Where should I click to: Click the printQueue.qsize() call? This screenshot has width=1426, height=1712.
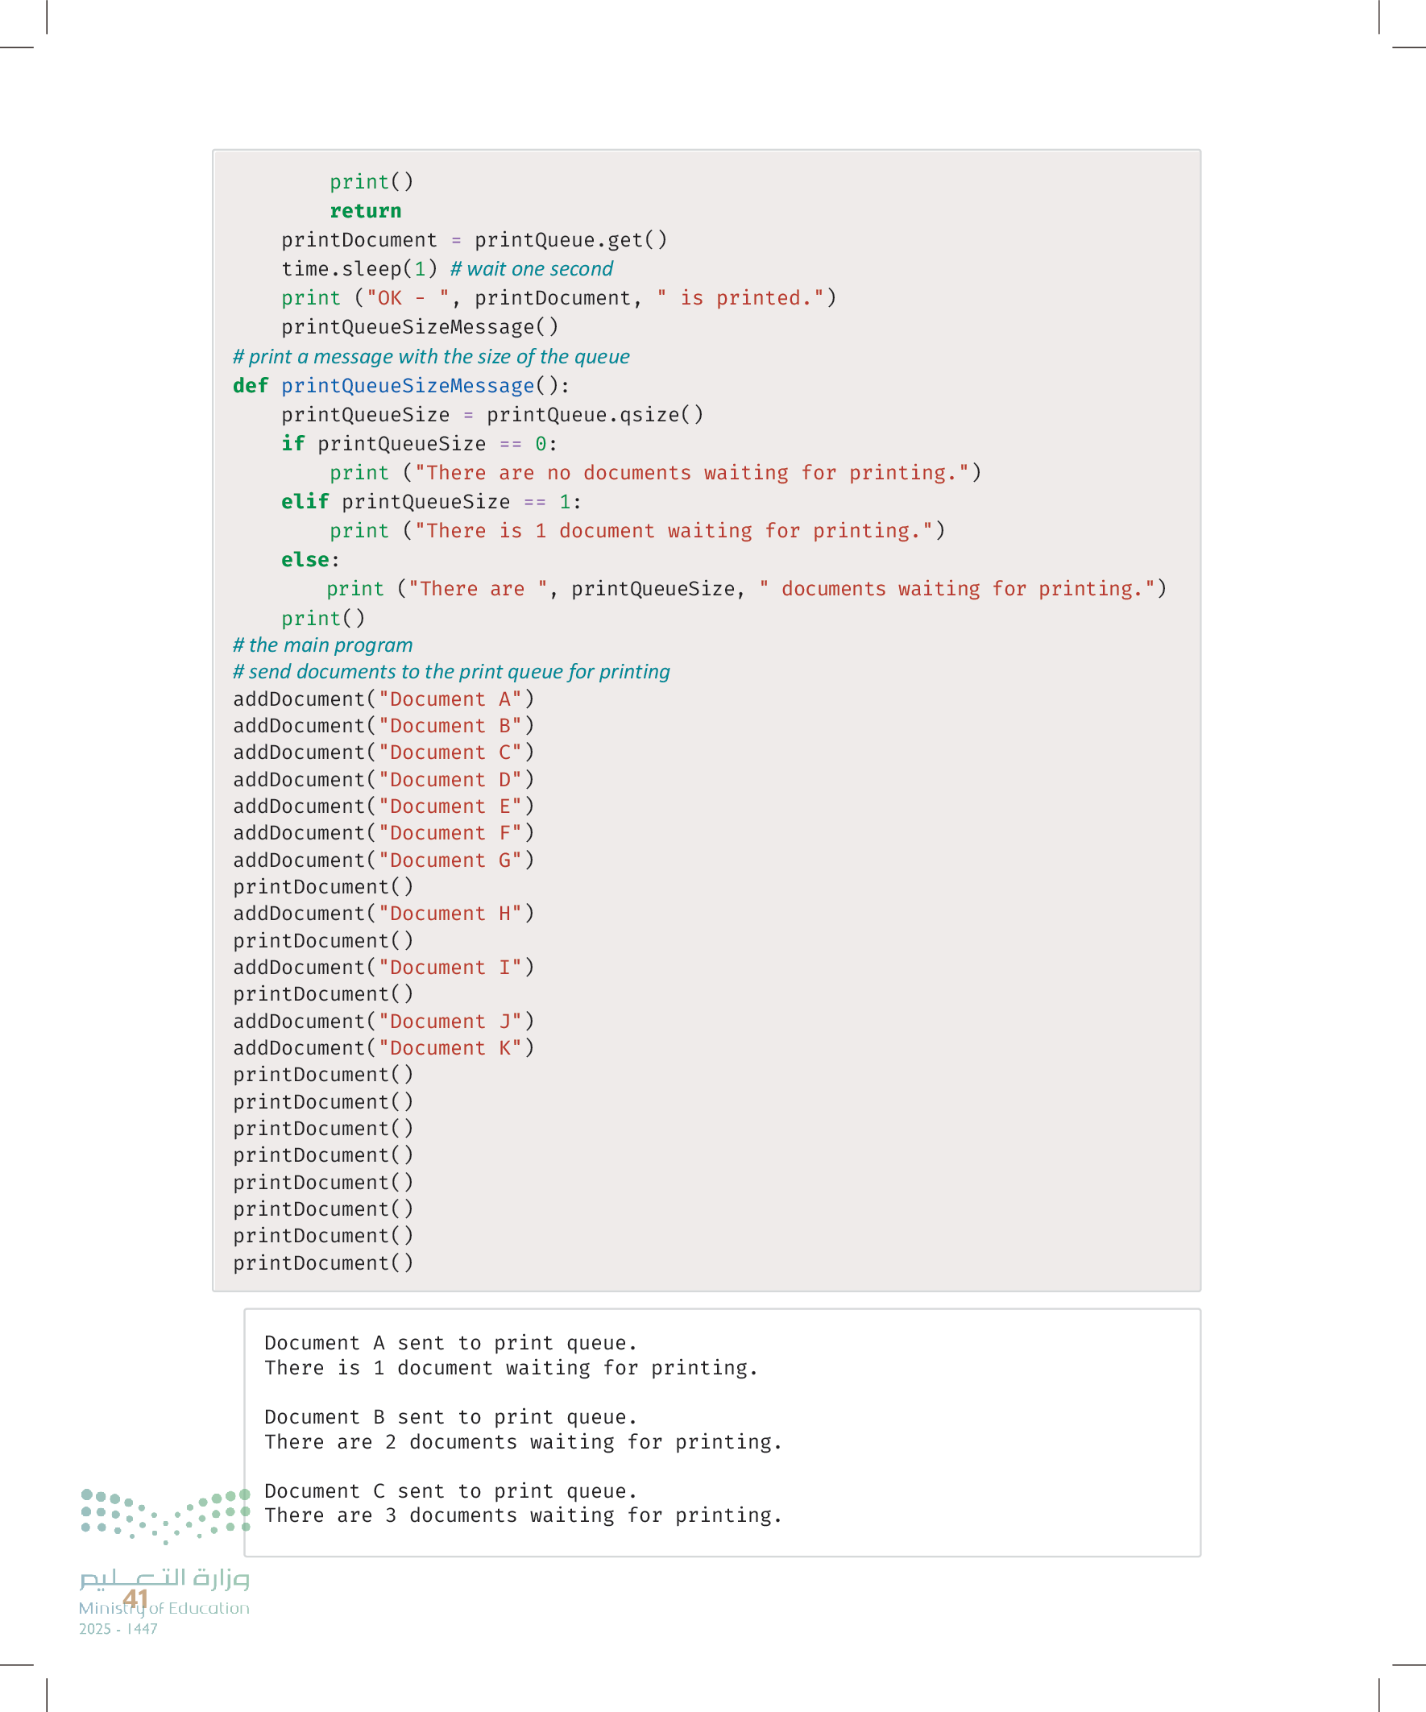tap(595, 415)
